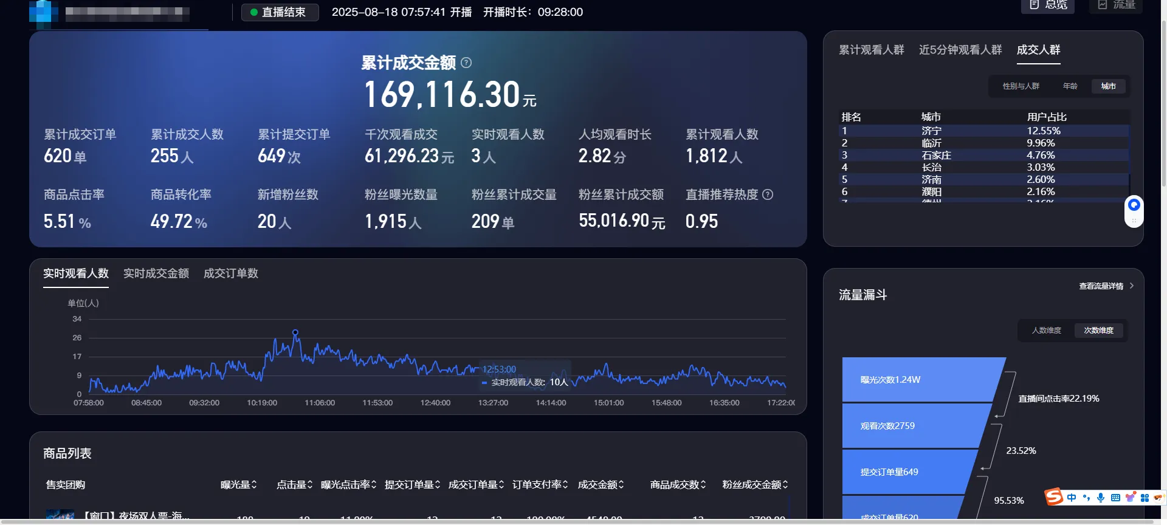This screenshot has width=1167, height=525.
Task: Toggle Chinese input mode 中 in IME bar
Action: coord(1071,498)
